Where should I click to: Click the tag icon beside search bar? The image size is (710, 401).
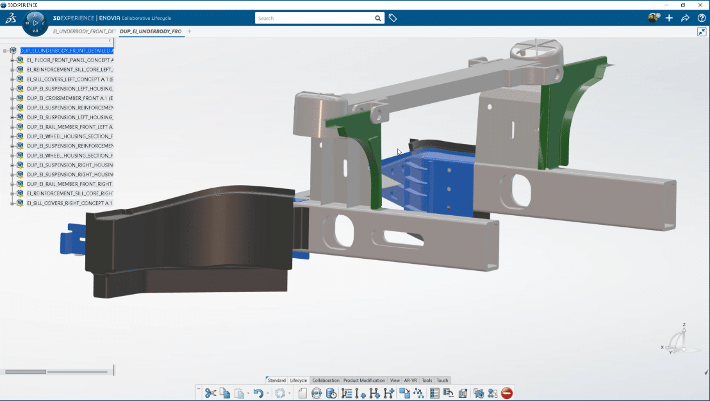pos(393,18)
